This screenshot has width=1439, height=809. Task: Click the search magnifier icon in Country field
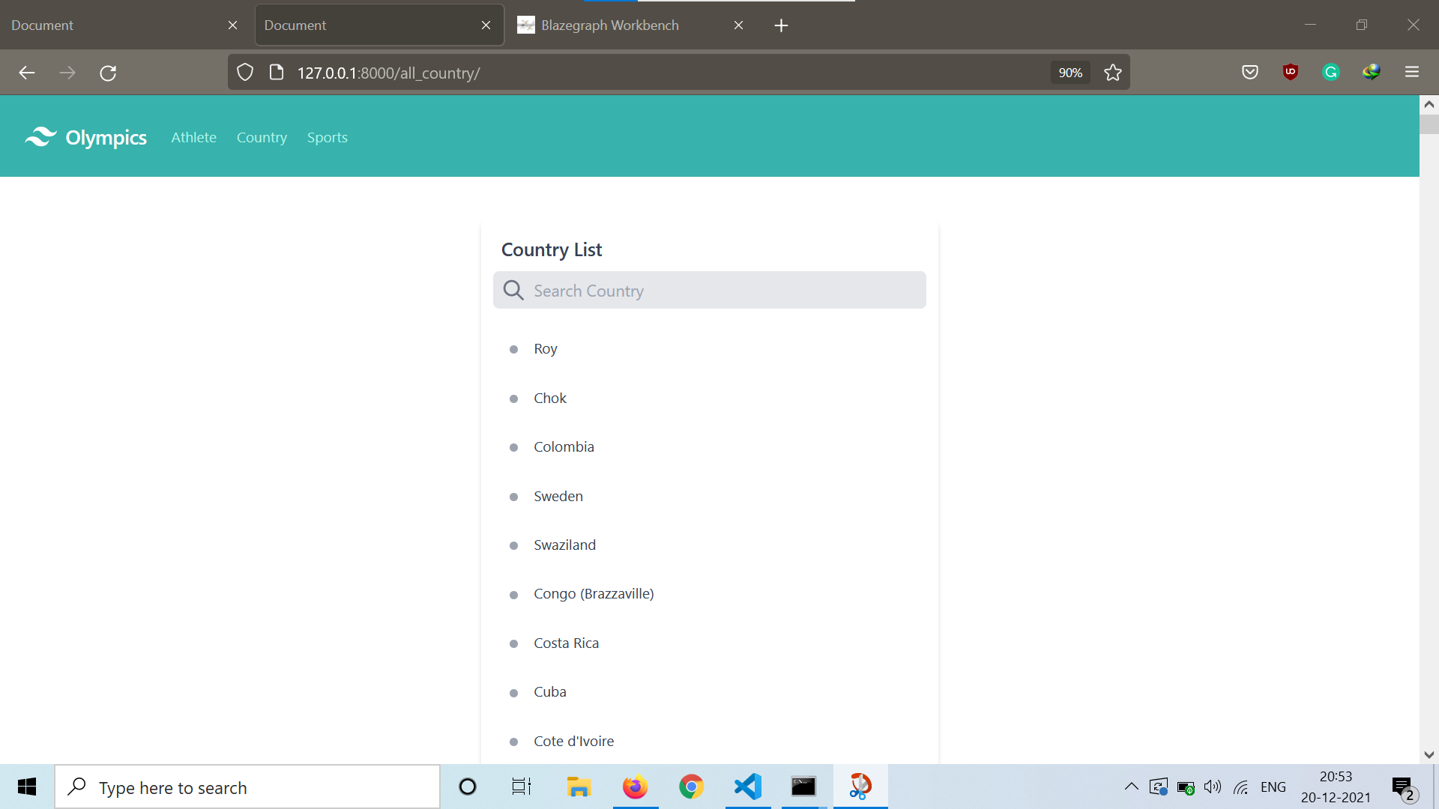coord(513,289)
